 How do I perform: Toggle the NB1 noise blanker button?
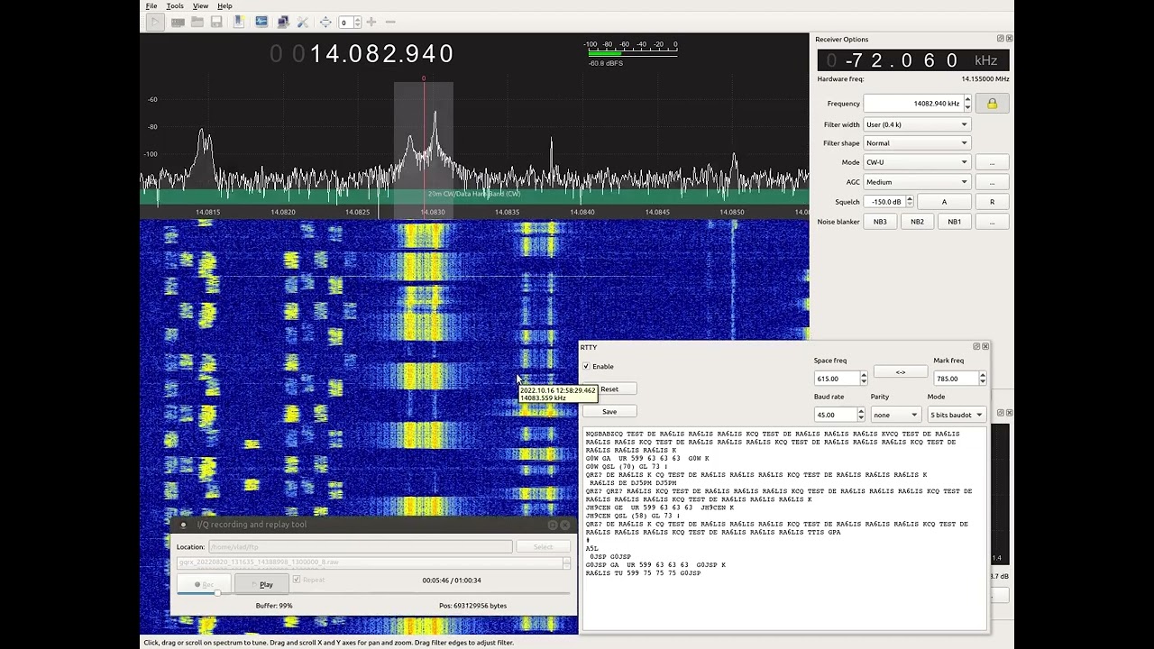pyautogui.click(x=954, y=222)
